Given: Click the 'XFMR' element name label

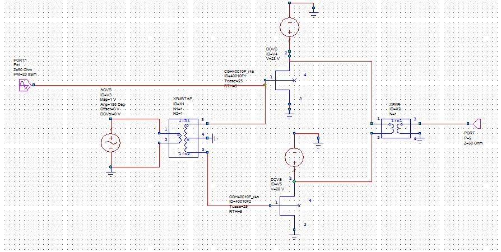Looking at the screenshot, I should (x=395, y=105).
